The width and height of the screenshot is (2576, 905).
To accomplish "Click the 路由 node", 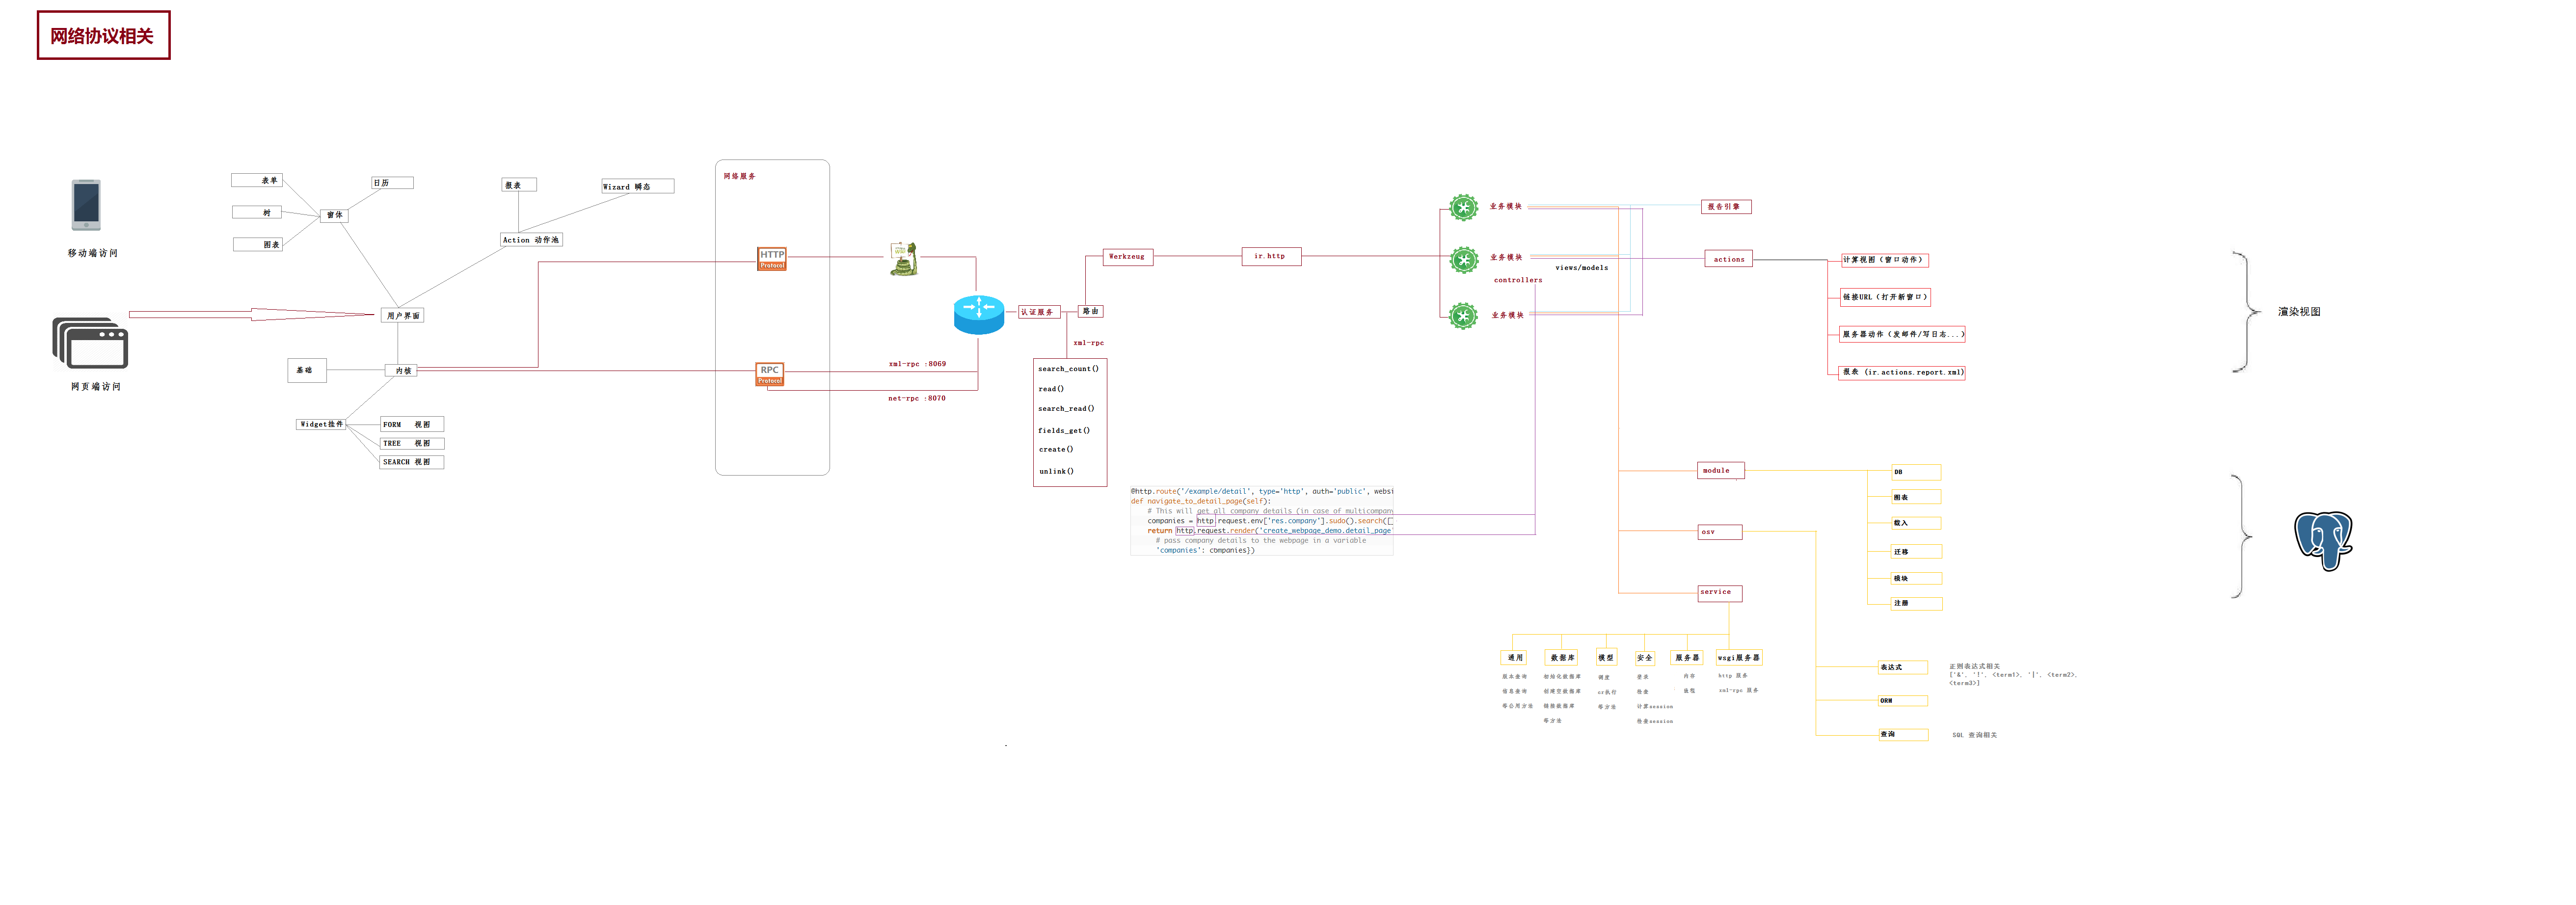I will point(1091,311).
